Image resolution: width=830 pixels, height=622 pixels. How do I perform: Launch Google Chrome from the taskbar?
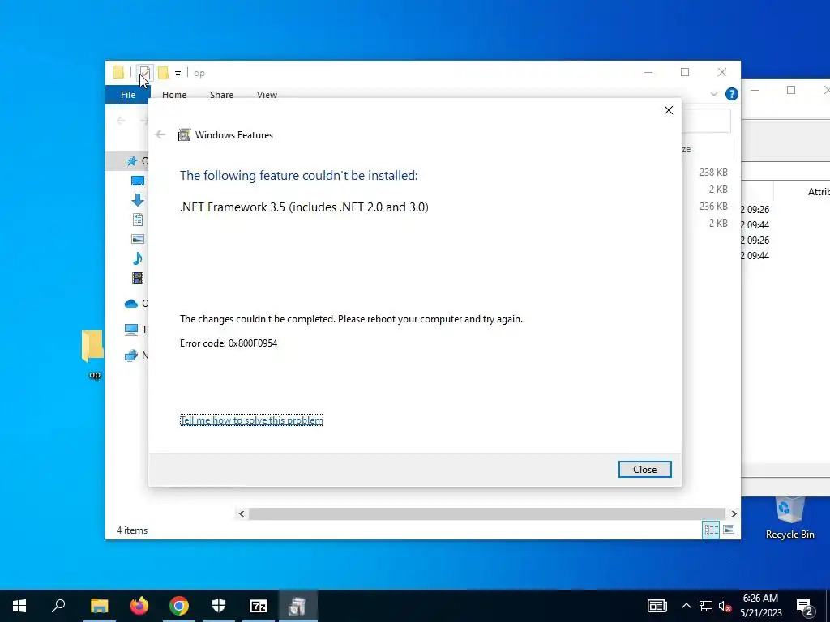pos(179,606)
